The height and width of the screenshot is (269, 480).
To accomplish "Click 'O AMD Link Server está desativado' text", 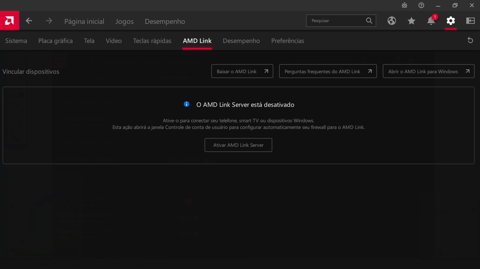I will point(245,104).
